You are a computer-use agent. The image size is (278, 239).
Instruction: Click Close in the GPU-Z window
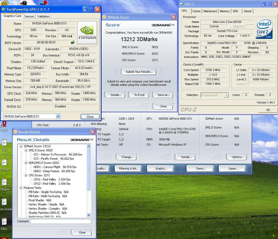(x=90, y=117)
